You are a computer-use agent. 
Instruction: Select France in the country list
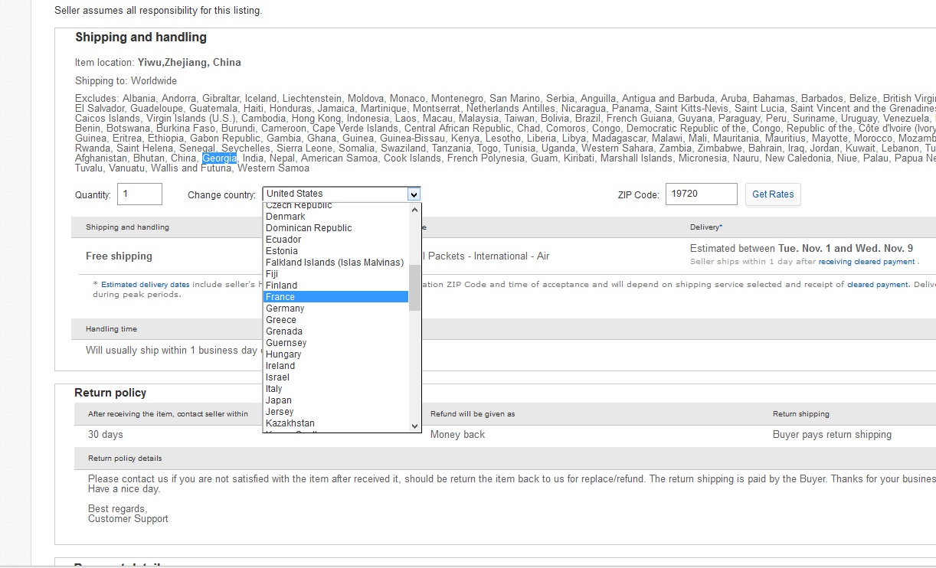pos(280,297)
